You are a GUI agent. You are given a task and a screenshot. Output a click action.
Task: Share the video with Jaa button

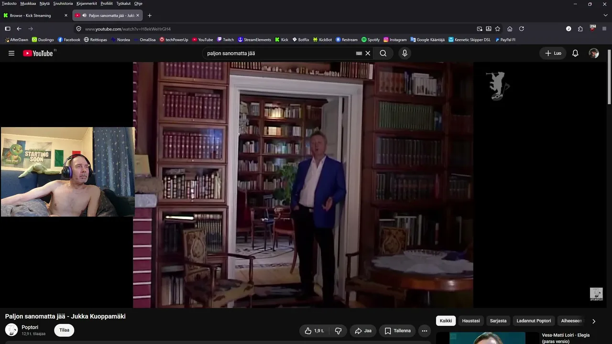tap(363, 331)
